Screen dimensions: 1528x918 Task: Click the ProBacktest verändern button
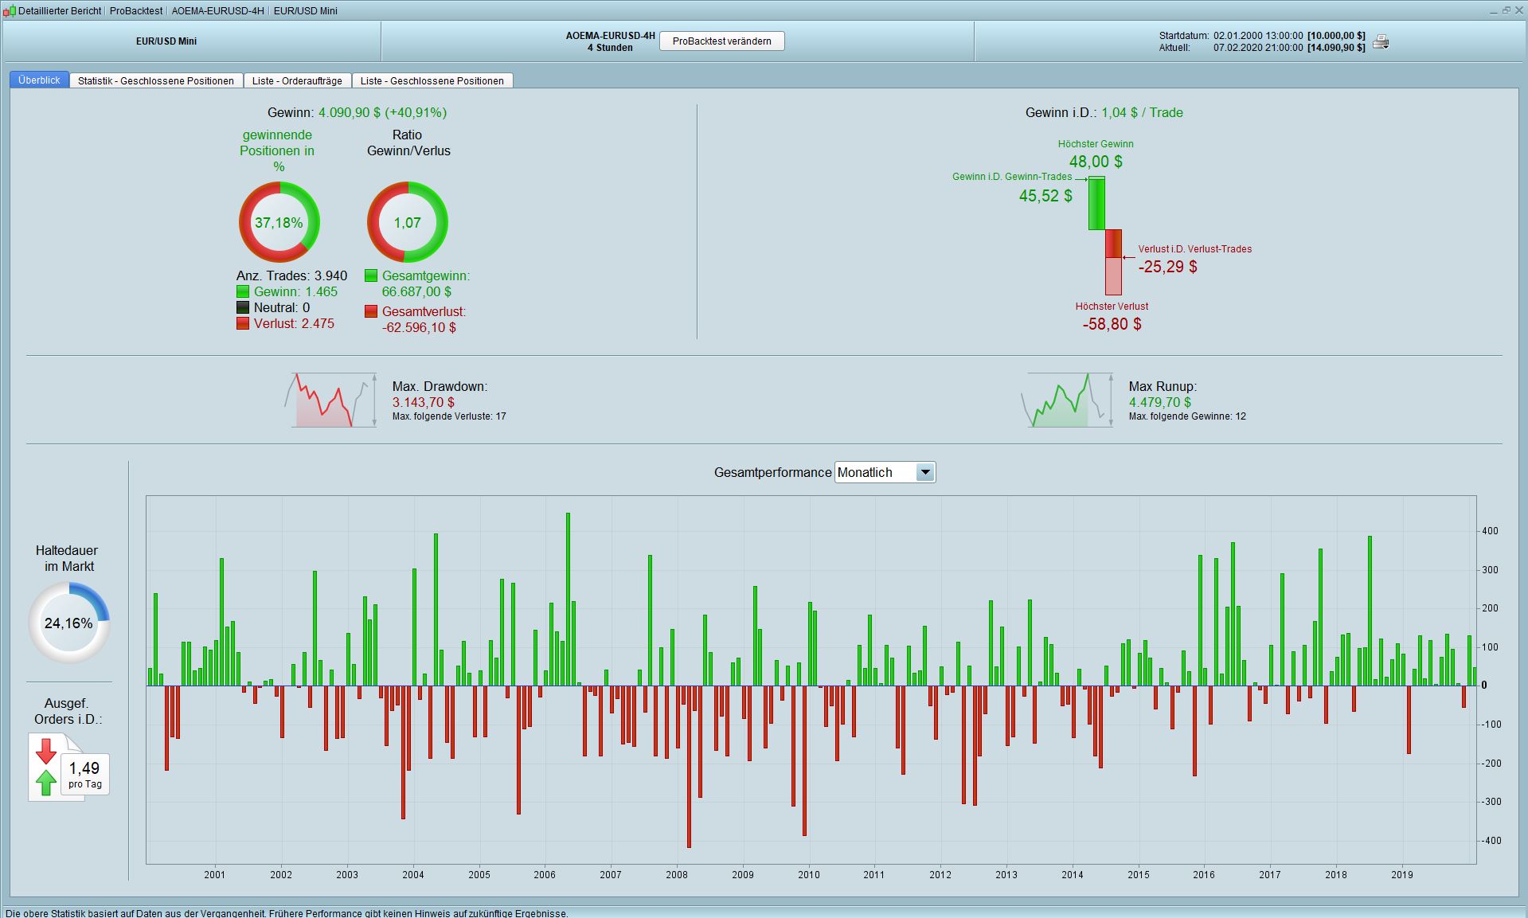coord(721,41)
